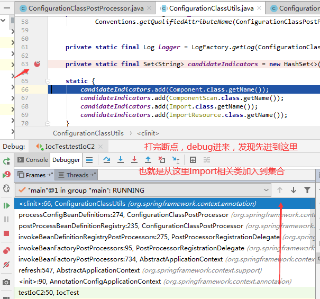
Task: Switch to the Frames view tab
Action: tap(35, 175)
